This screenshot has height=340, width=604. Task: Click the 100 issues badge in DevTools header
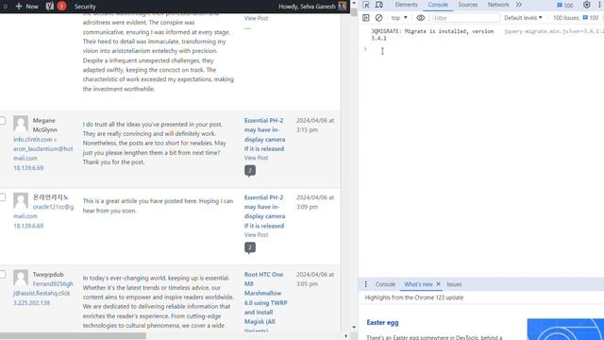(x=565, y=6)
